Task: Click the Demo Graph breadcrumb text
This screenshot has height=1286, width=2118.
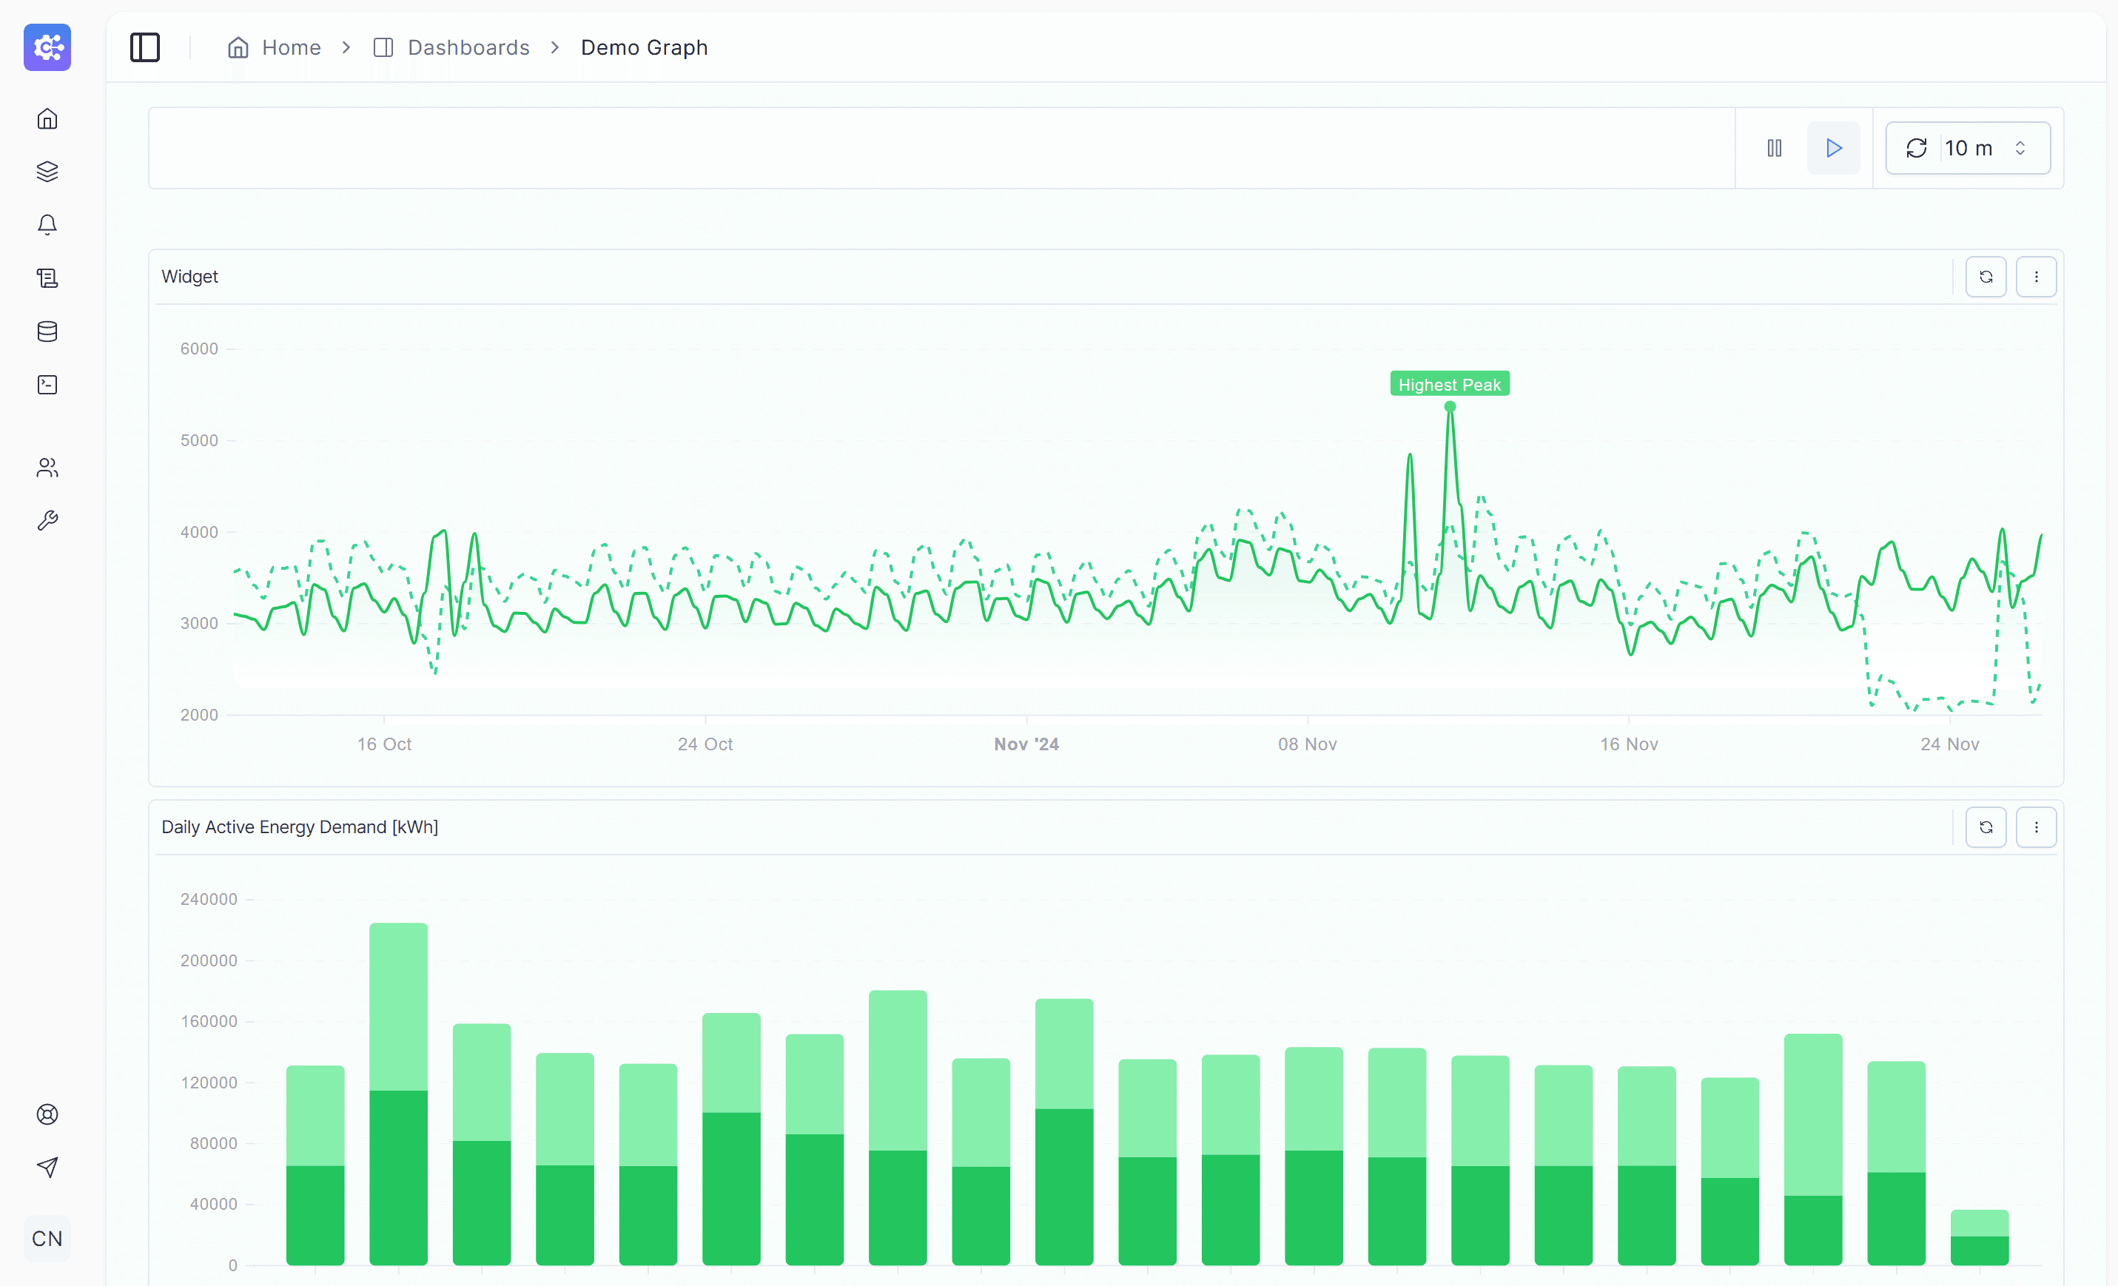Action: click(644, 47)
